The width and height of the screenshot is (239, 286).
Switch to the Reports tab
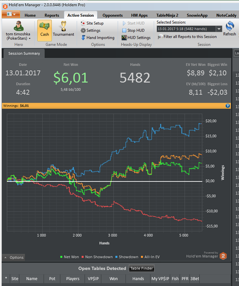[52, 16]
